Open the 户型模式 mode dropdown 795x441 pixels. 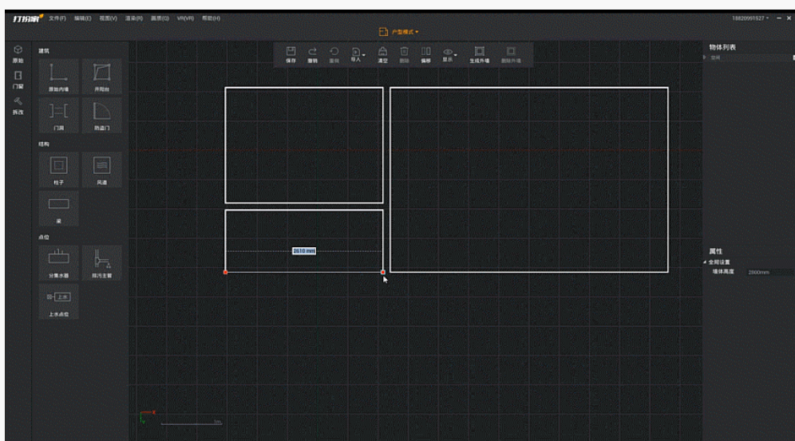(x=399, y=32)
